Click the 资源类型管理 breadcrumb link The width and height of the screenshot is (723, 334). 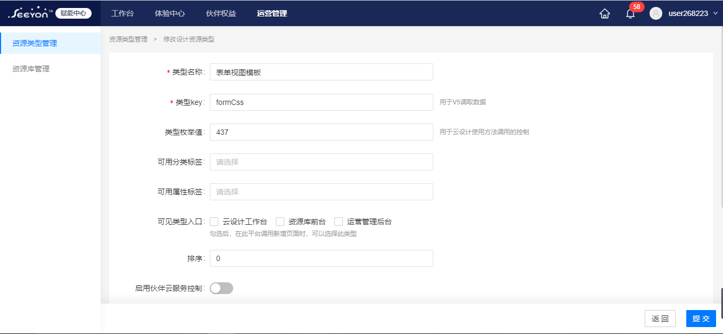pyautogui.click(x=128, y=39)
